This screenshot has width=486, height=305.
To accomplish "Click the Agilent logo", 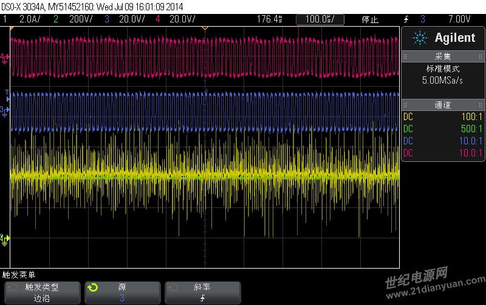I will pyautogui.click(x=443, y=38).
